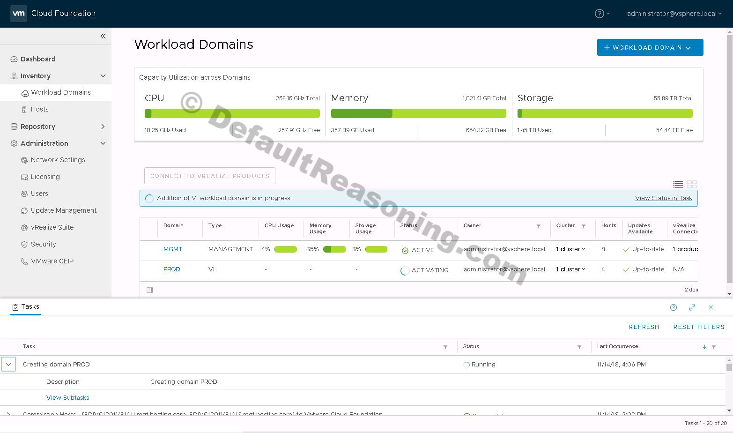This screenshot has width=733, height=433.
Task: Toggle column selector below domain table
Action: point(149,290)
